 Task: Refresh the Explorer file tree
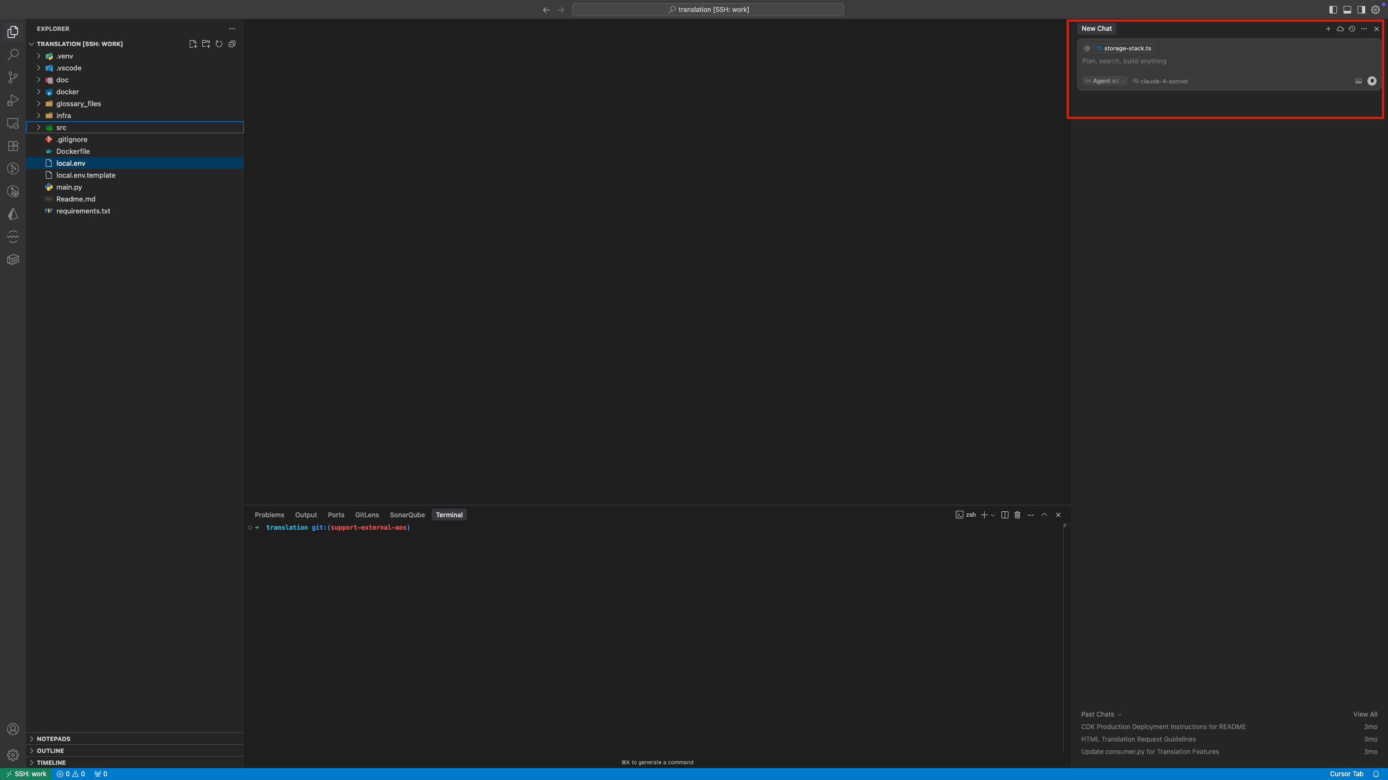[219, 44]
